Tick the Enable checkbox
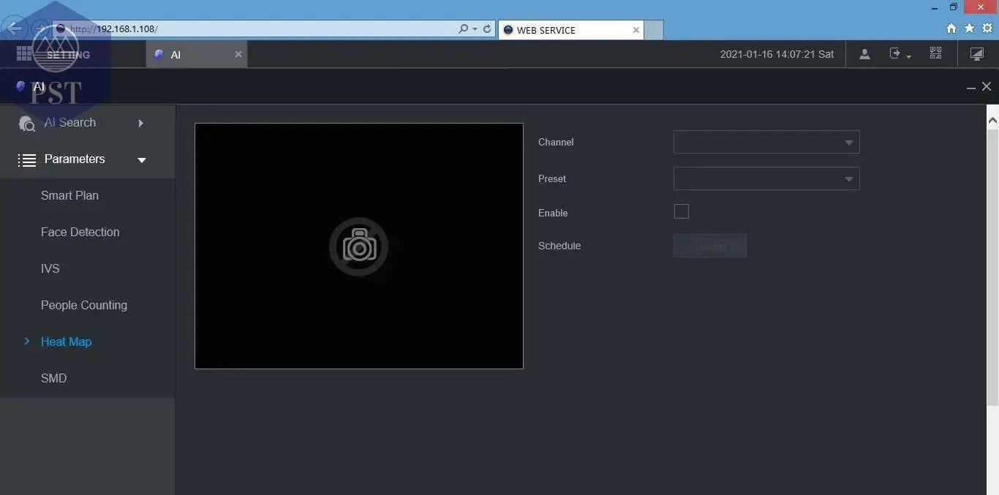The width and height of the screenshot is (999, 495). (x=681, y=212)
